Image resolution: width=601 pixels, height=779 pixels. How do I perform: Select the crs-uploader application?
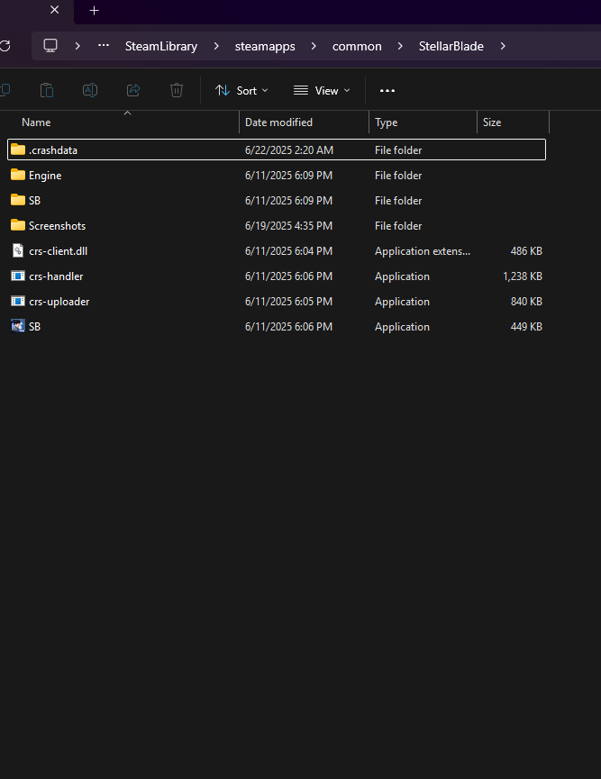277,302
